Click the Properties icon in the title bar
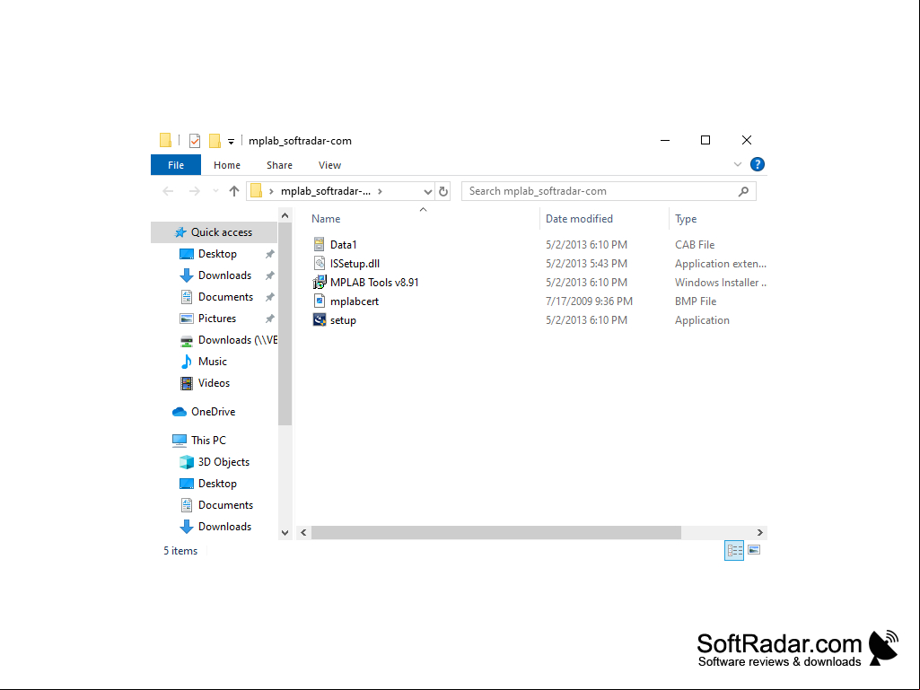Viewport: 920px width, 690px height. (195, 141)
